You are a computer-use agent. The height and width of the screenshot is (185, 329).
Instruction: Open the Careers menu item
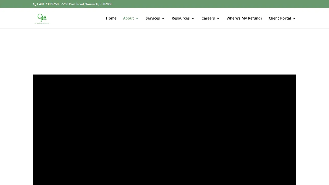(x=208, y=18)
